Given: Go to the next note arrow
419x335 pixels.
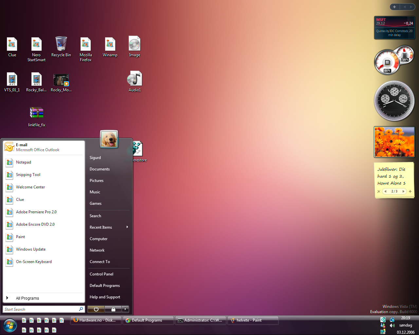Looking at the screenshot, I should point(403,191).
